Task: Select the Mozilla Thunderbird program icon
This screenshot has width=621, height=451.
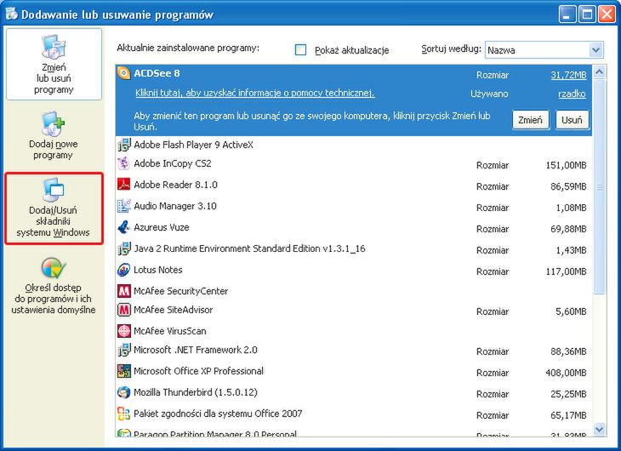Action: [x=122, y=392]
